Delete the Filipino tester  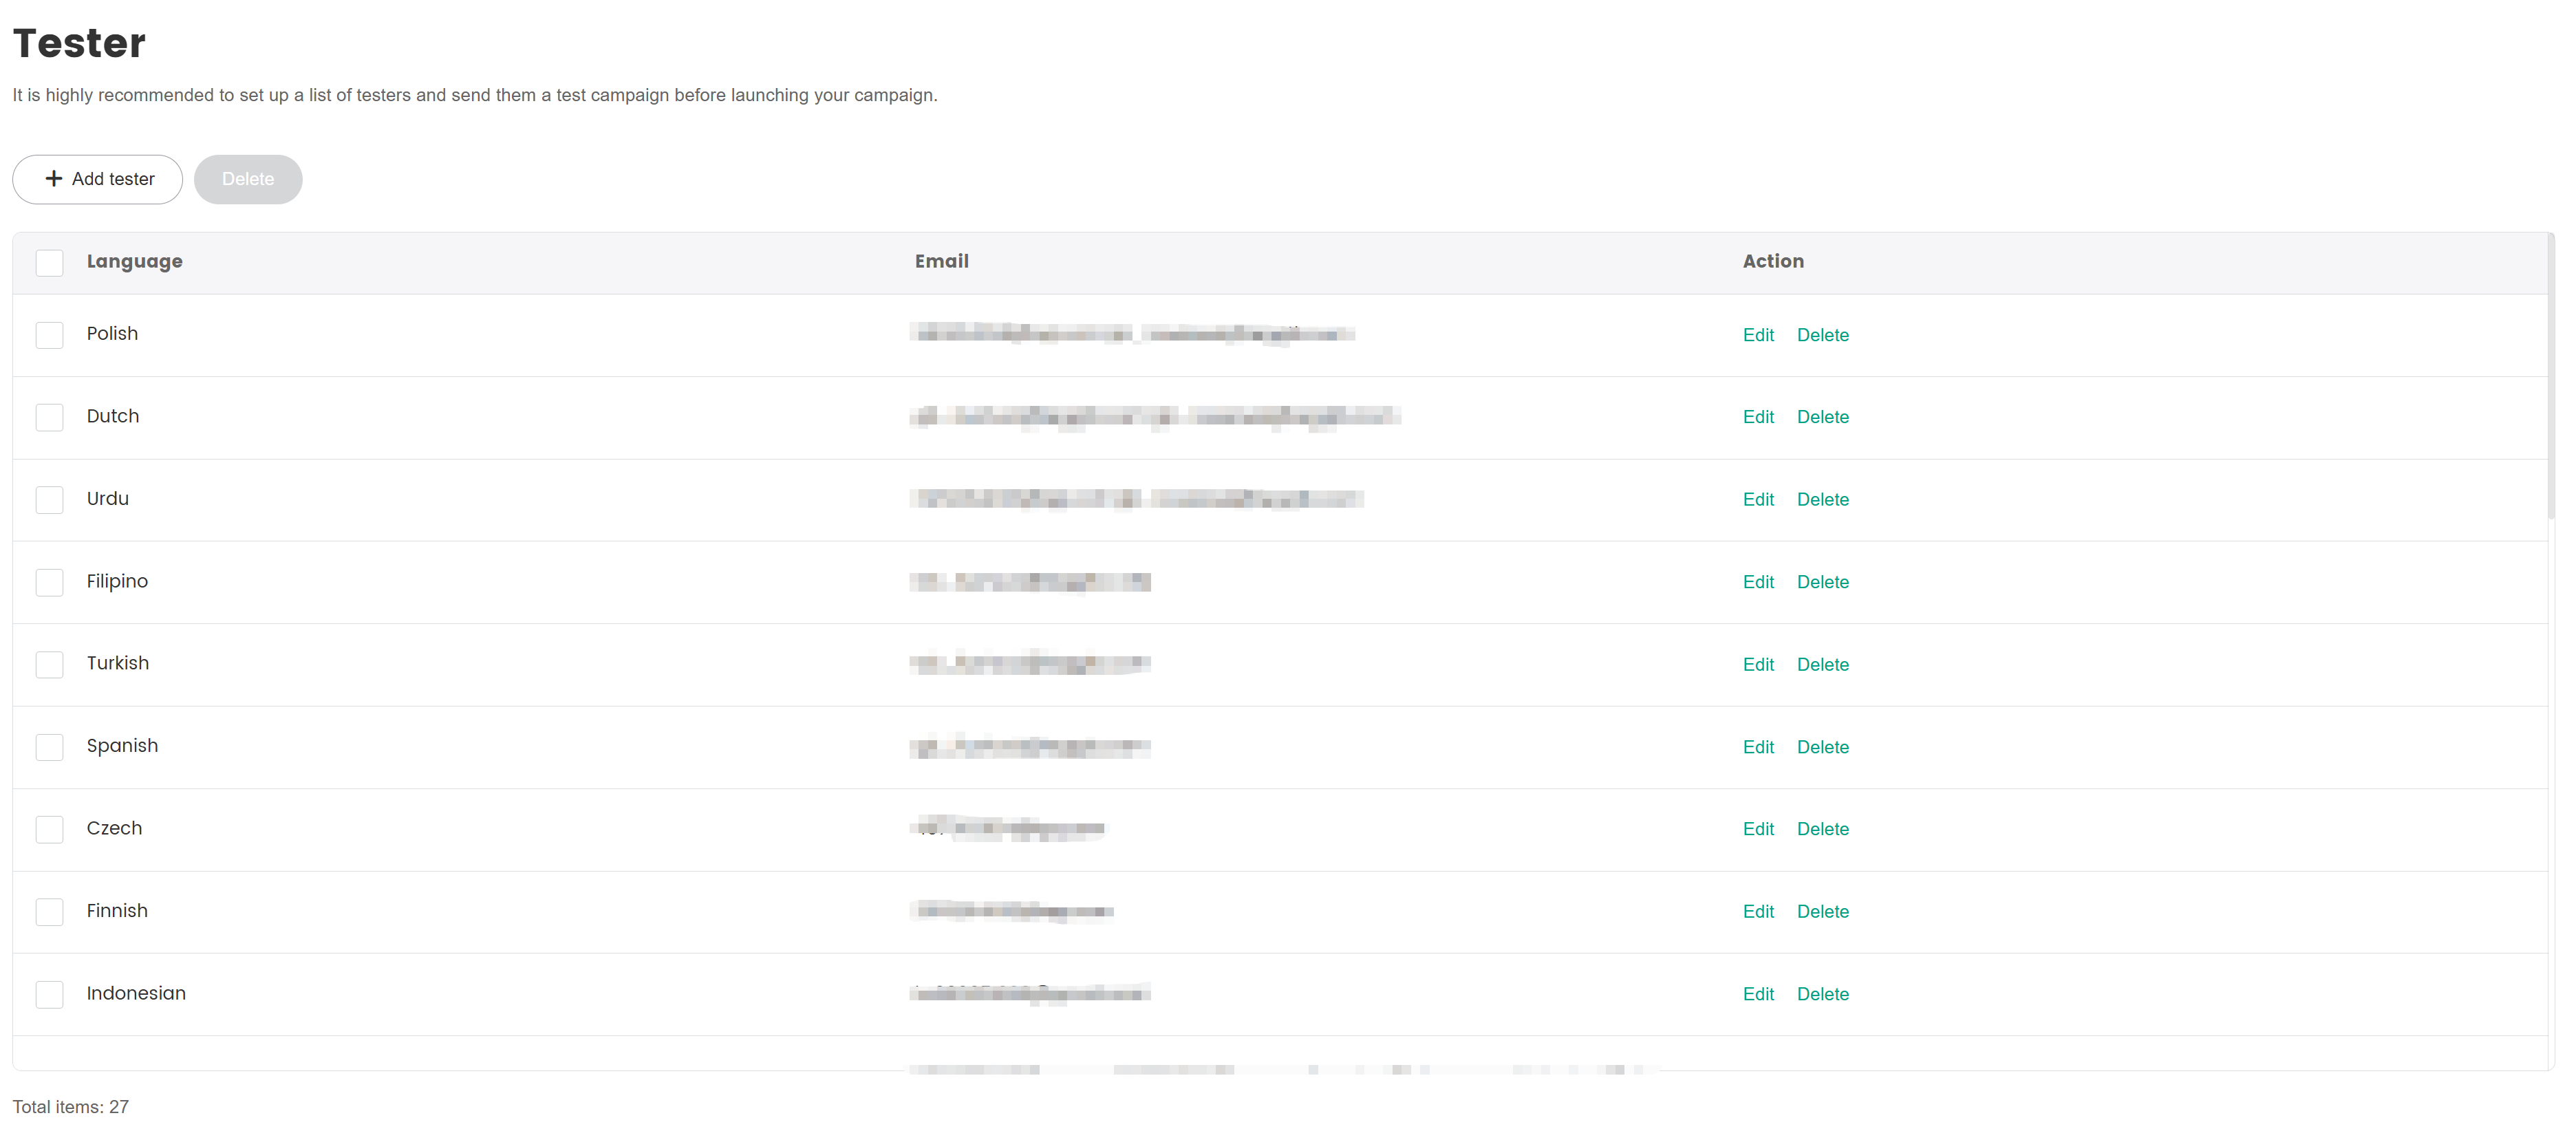point(1822,582)
